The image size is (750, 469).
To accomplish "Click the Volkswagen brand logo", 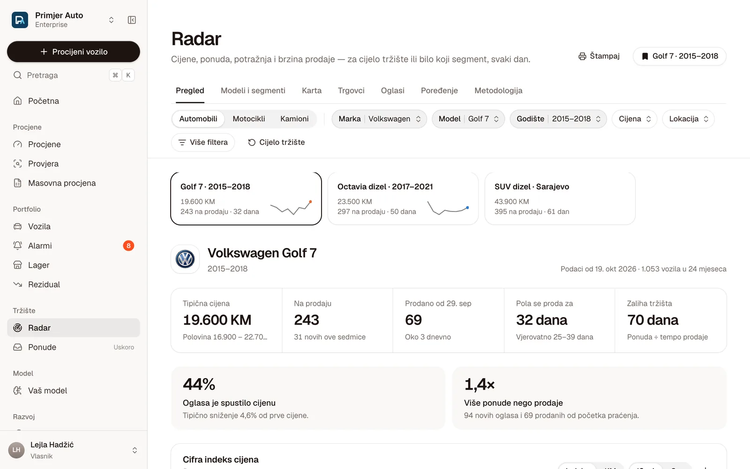I will pos(185,259).
